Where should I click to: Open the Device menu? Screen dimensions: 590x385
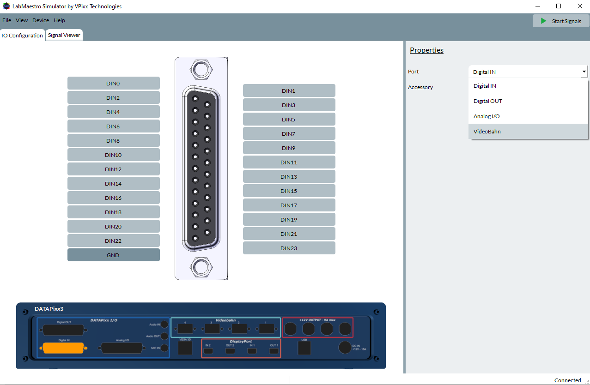pyautogui.click(x=41, y=20)
